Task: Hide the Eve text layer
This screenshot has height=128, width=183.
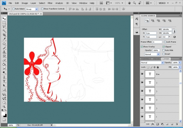Action: tap(142, 74)
